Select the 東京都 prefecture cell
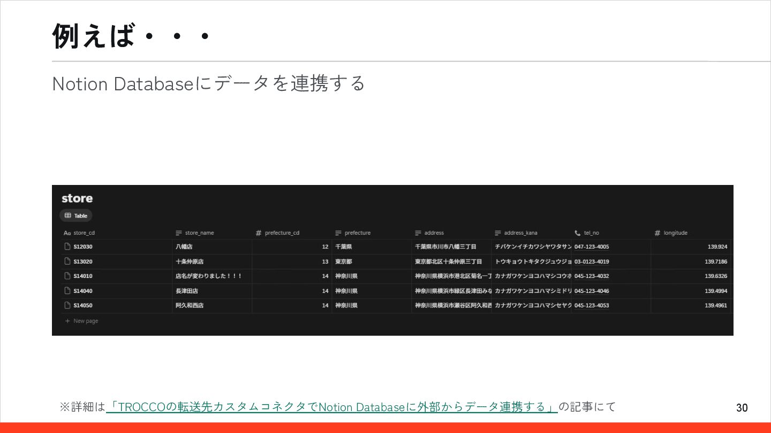771x433 pixels. point(372,261)
